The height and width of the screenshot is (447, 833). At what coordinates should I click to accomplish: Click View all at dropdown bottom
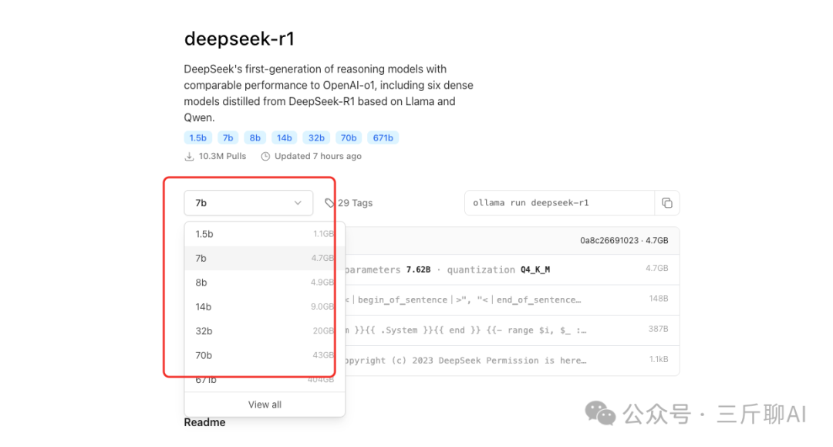pos(265,405)
